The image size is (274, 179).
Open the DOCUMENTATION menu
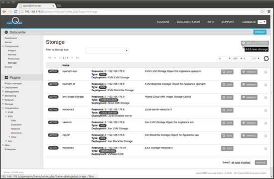pyautogui.click(x=188, y=22)
